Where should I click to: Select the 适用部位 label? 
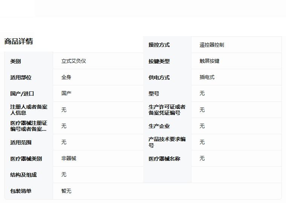click(21, 77)
